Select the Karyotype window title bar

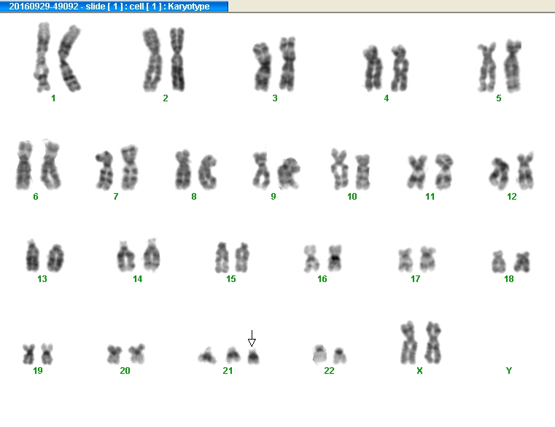114,6
